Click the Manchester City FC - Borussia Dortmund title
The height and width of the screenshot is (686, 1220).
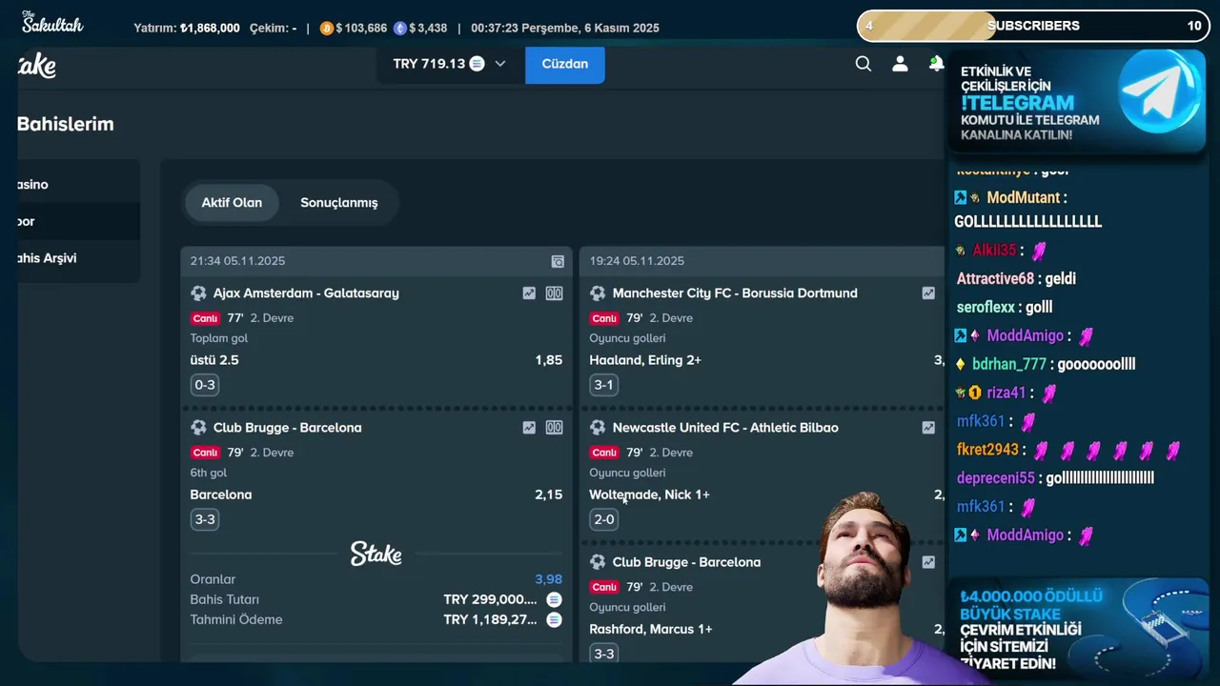pos(735,293)
